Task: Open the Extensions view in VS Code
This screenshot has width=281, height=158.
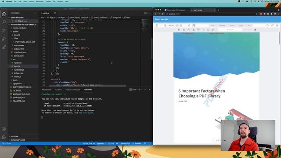Action: pyautogui.click(x=4, y=47)
